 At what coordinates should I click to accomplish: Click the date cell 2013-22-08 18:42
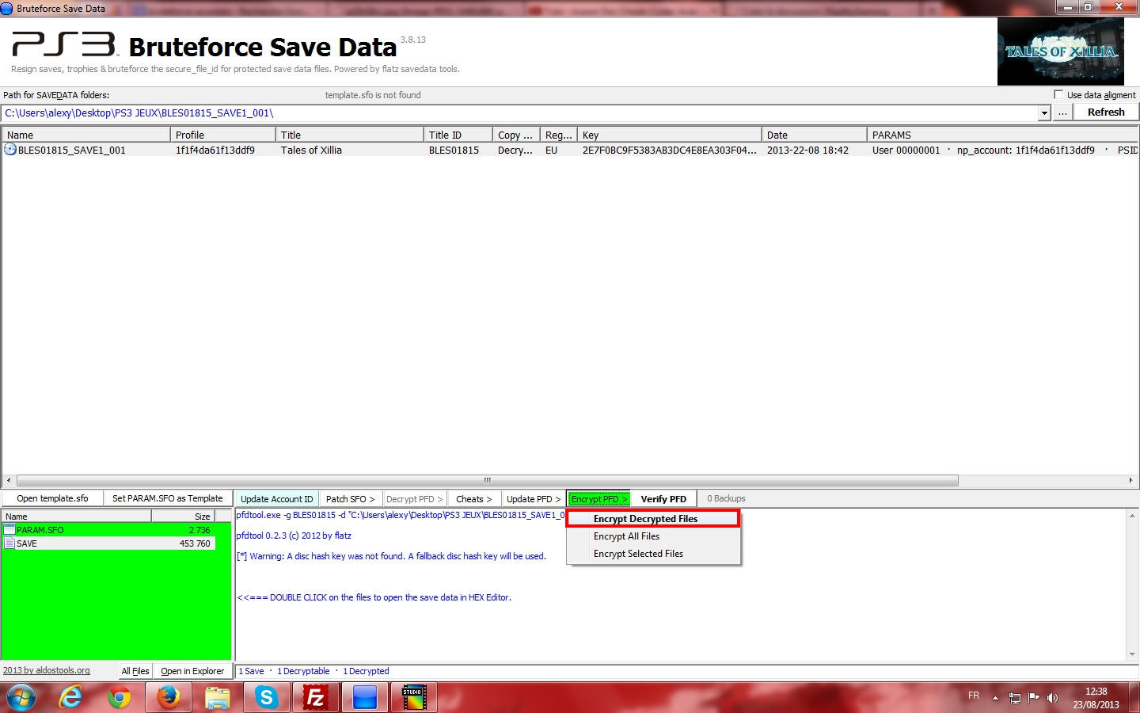807,150
